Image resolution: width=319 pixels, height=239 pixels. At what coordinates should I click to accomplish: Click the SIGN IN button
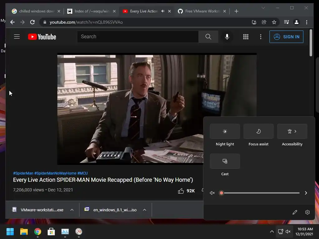(x=286, y=37)
